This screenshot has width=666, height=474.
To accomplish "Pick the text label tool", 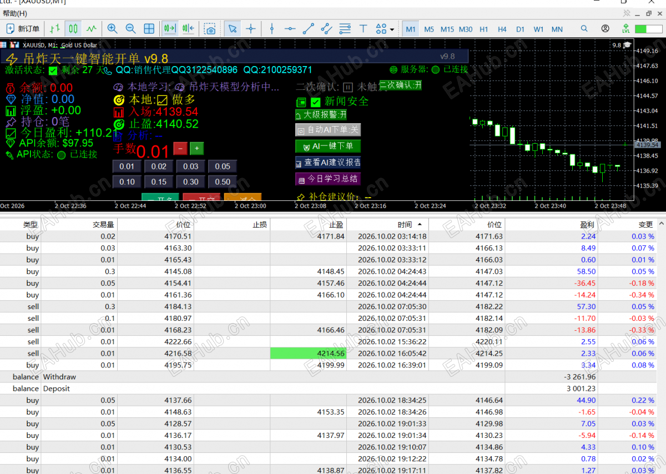I will click(364, 29).
